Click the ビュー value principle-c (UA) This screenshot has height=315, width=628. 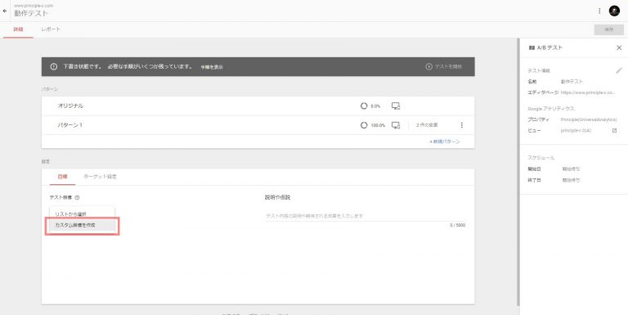[576, 131]
